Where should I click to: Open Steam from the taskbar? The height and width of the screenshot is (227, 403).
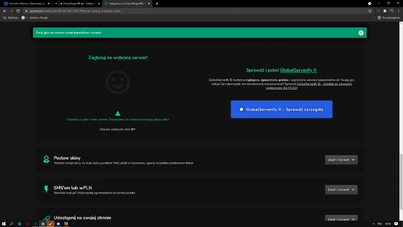point(50,224)
